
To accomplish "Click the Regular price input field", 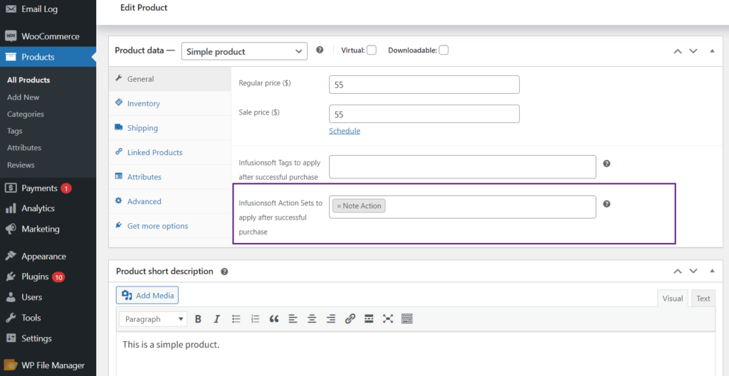I will tap(424, 85).
